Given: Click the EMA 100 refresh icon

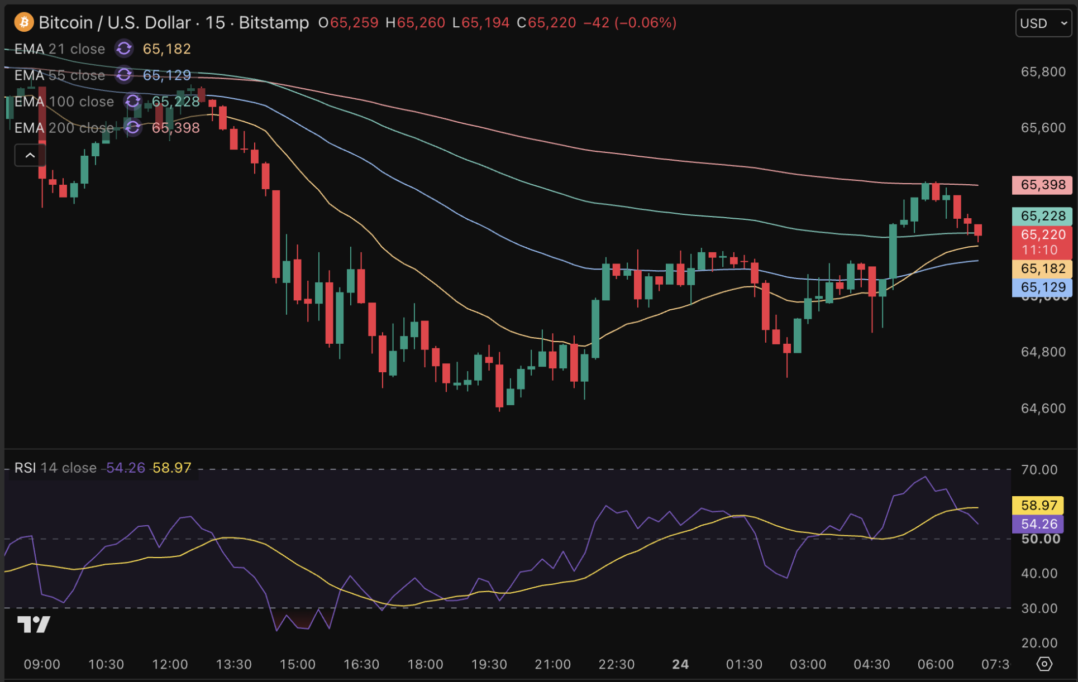Looking at the screenshot, I should click(x=133, y=101).
